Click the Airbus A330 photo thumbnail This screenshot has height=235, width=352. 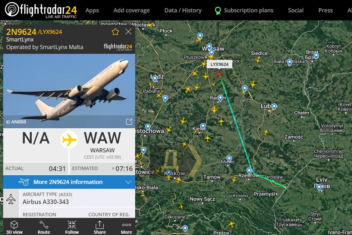69,91
